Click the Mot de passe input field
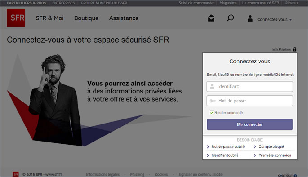This screenshot has height=177, width=308. 250,101
